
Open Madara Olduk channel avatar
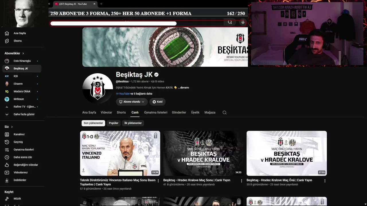[x=7, y=92]
